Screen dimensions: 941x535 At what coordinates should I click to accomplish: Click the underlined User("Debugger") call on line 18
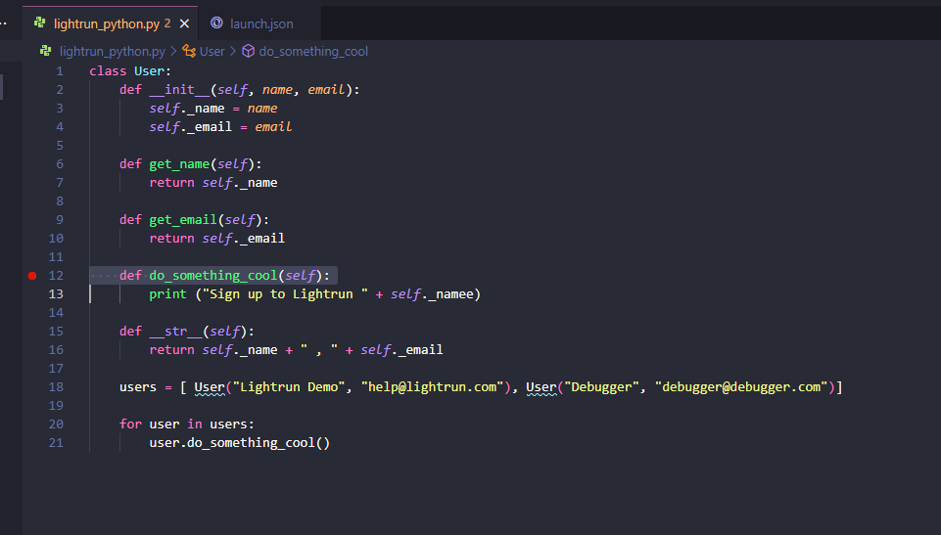541,387
